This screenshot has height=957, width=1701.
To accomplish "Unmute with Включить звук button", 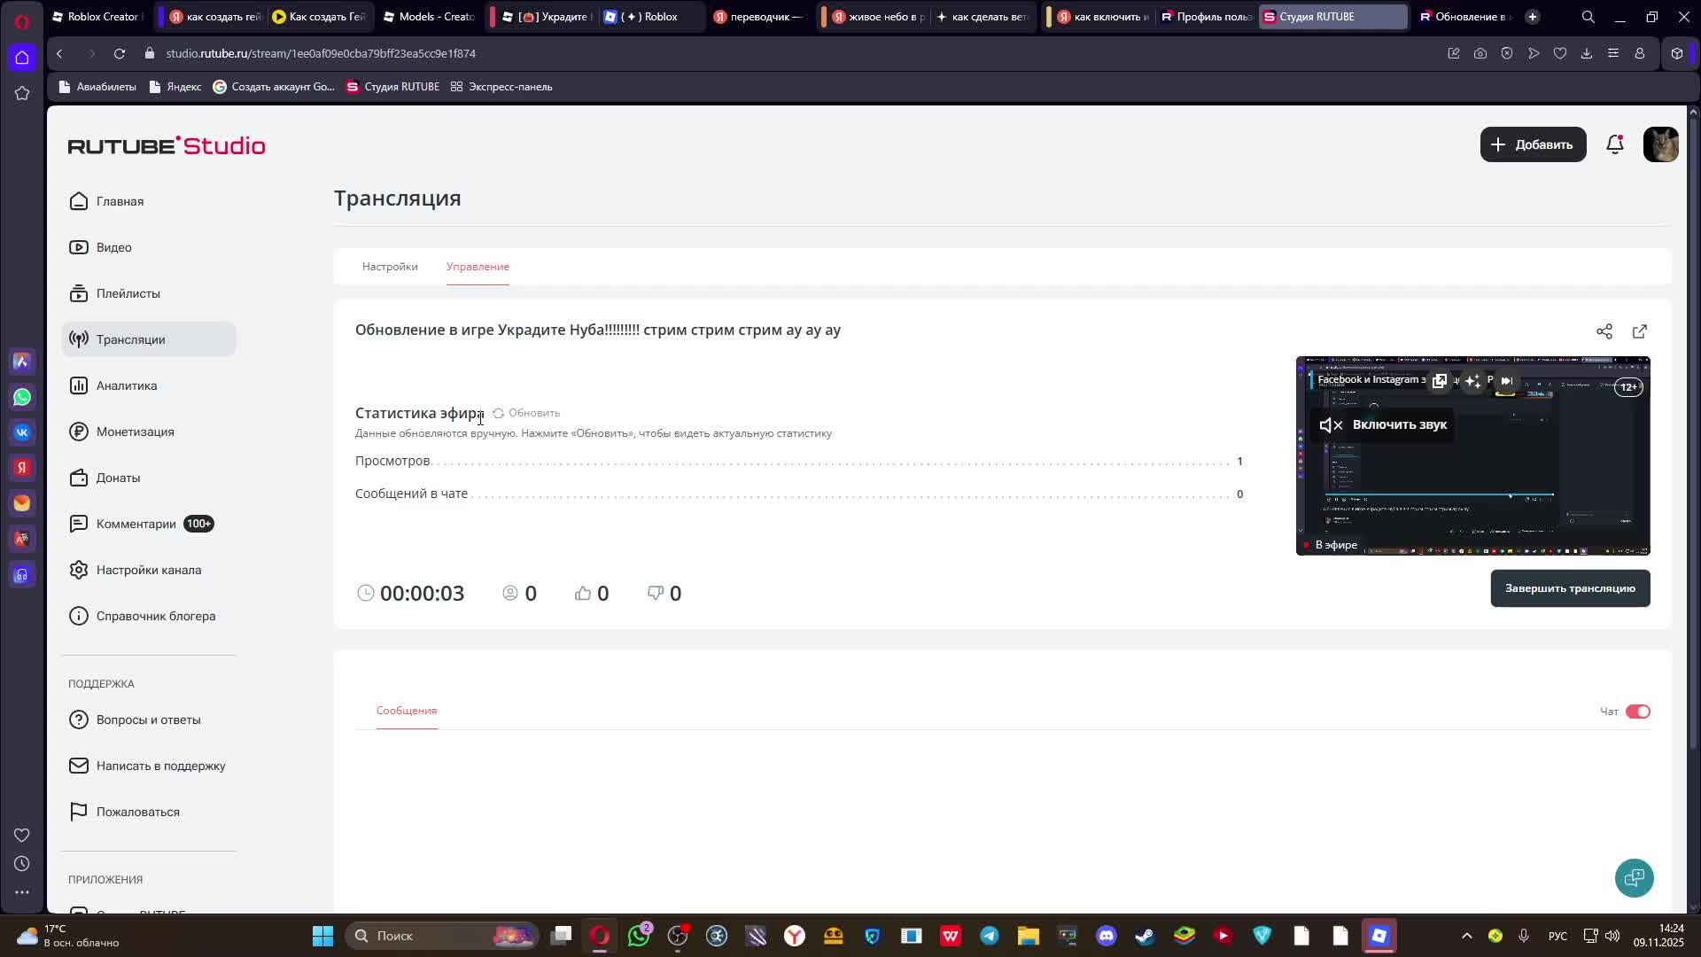I will pos(1384,425).
